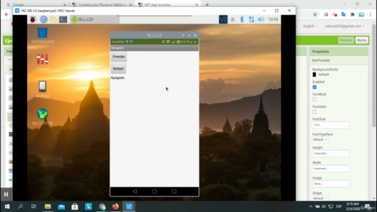Click the BackgroundColor black swatch

314,75
